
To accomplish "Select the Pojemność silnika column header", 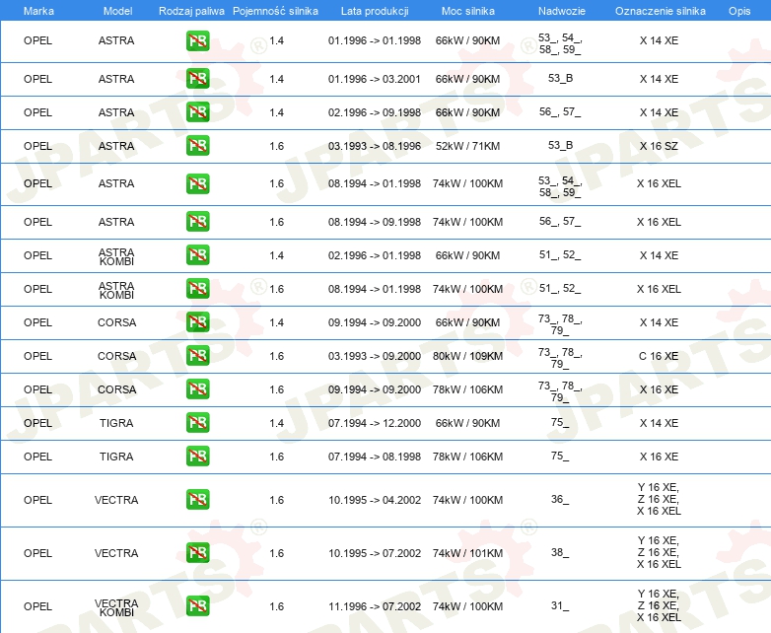I will (x=275, y=11).
